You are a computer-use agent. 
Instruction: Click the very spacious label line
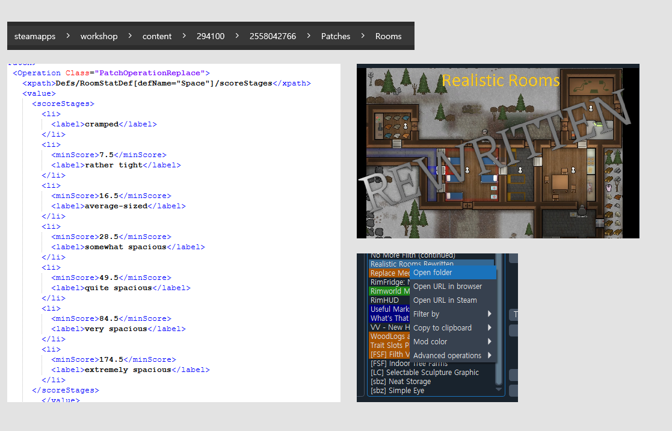click(119, 329)
